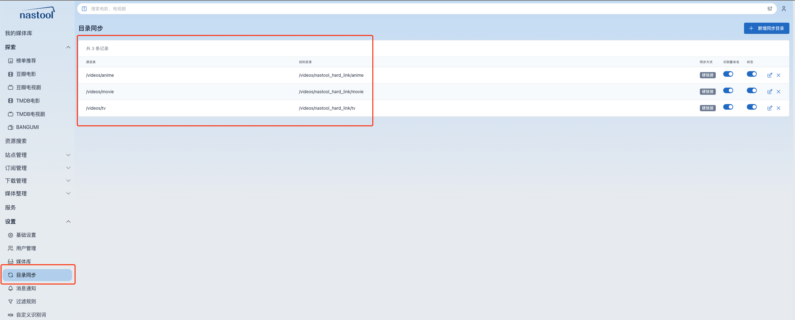This screenshot has width=795, height=320.
Task: Open the user account icon
Action: tap(784, 9)
